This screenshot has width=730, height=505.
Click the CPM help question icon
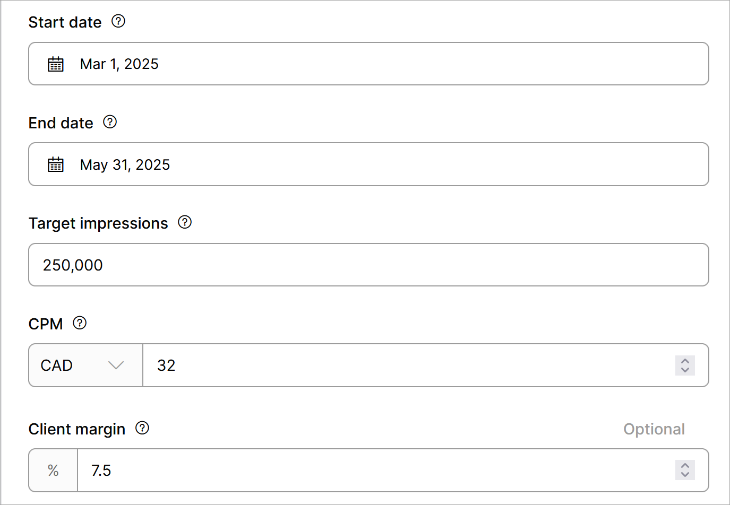(80, 323)
